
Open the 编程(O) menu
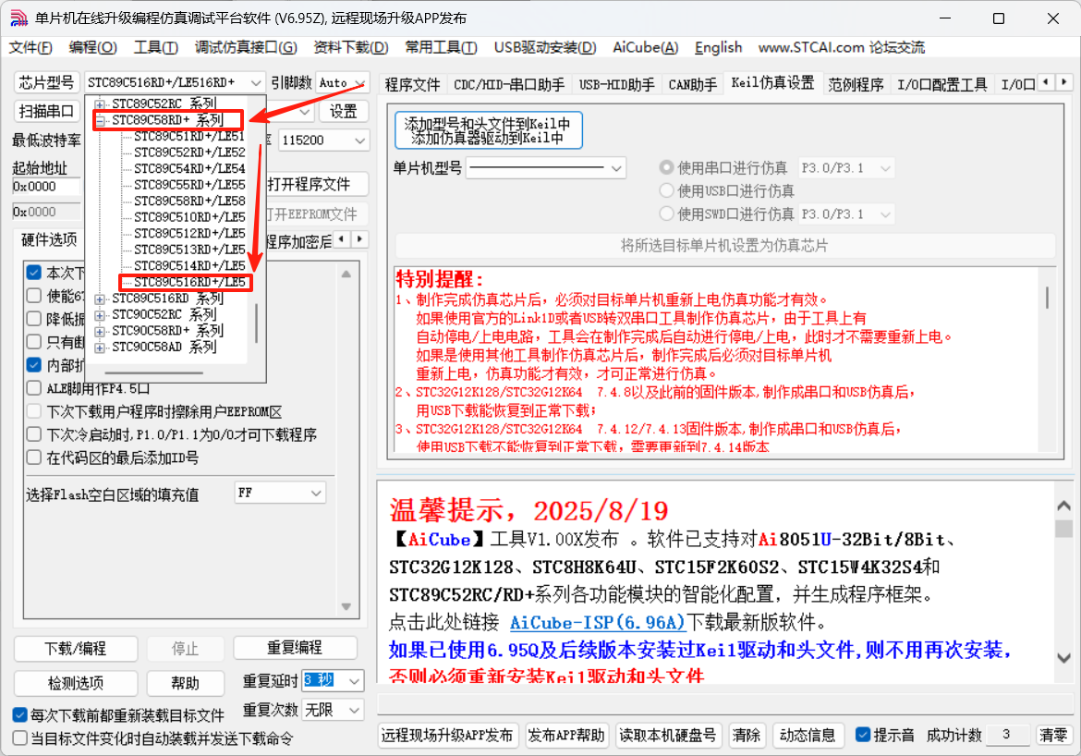pyautogui.click(x=93, y=47)
